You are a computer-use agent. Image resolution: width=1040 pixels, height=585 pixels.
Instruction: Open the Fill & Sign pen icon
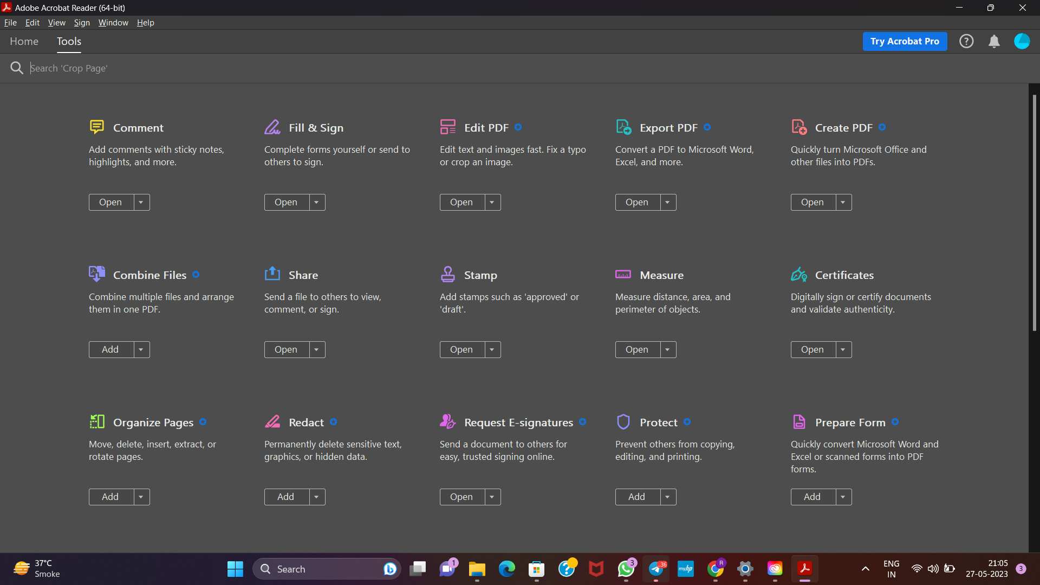pos(272,126)
